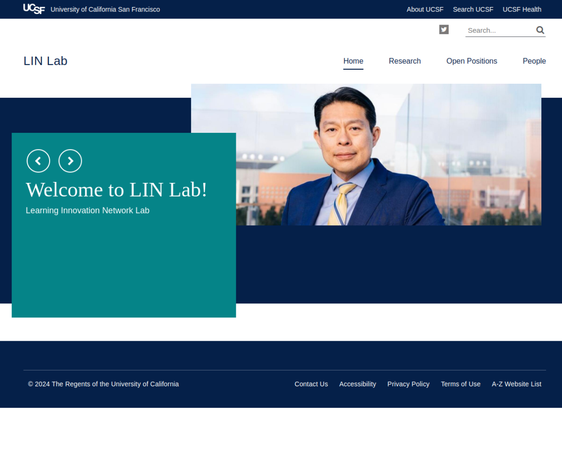Open the People menu item
This screenshot has height=449, width=562.
[534, 61]
